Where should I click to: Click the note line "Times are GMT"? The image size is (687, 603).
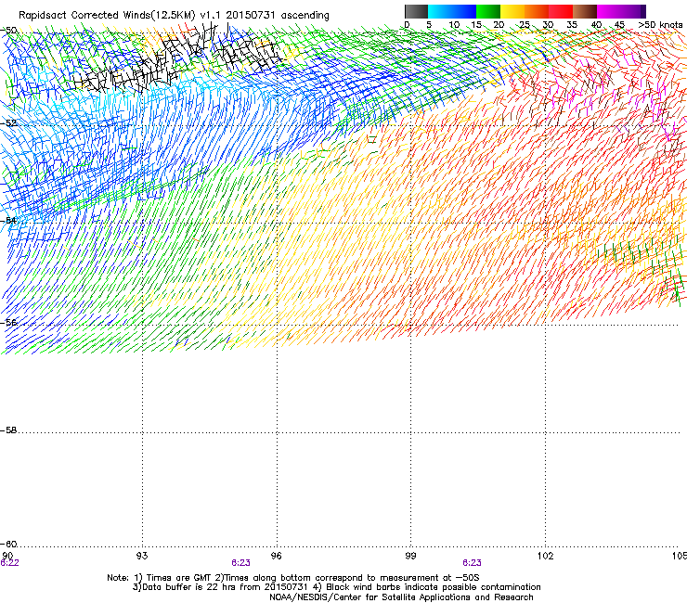(179, 578)
